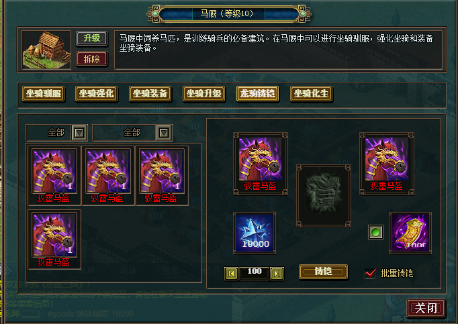Open the second 全部 filter dropdown
Screen dimensions: 458x324
click(x=164, y=133)
